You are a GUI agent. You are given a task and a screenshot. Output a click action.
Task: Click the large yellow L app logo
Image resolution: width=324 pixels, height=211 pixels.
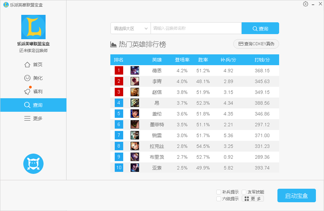pos(33,27)
